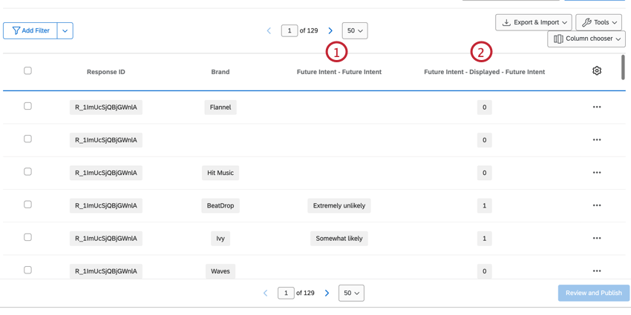Image resolution: width=631 pixels, height=315 pixels.
Task: Toggle the select-all header checkbox
Action: pyautogui.click(x=27, y=71)
